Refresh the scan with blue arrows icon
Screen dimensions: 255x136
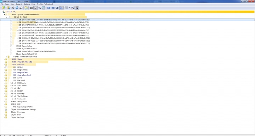[x=17, y=8]
